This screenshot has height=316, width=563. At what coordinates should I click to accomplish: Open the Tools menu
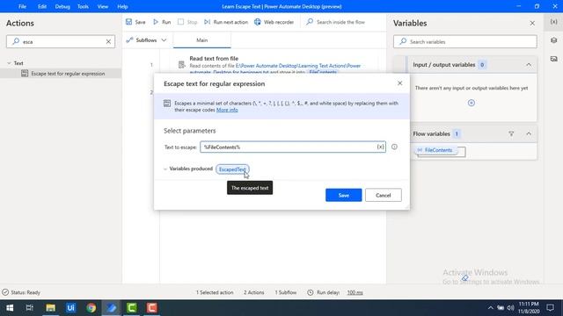coord(83,6)
